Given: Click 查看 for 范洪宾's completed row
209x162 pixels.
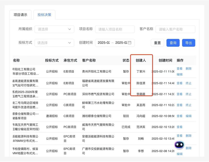Looking at the screenshot, I should 179,127.
